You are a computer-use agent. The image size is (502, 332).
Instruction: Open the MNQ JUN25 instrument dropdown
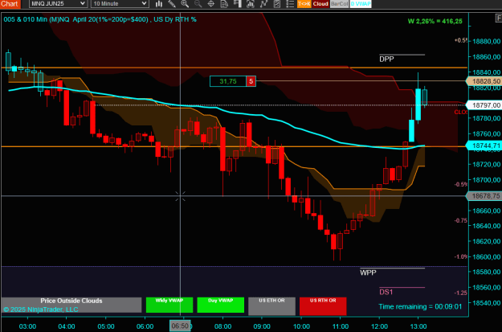58,3
